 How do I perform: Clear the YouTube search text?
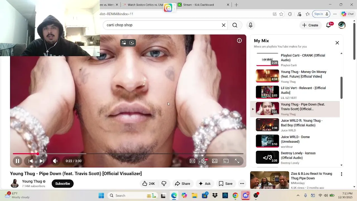(x=224, y=25)
